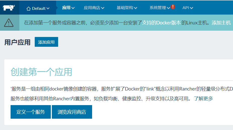
Task: Click the chevron next to API
Action: 191,8
